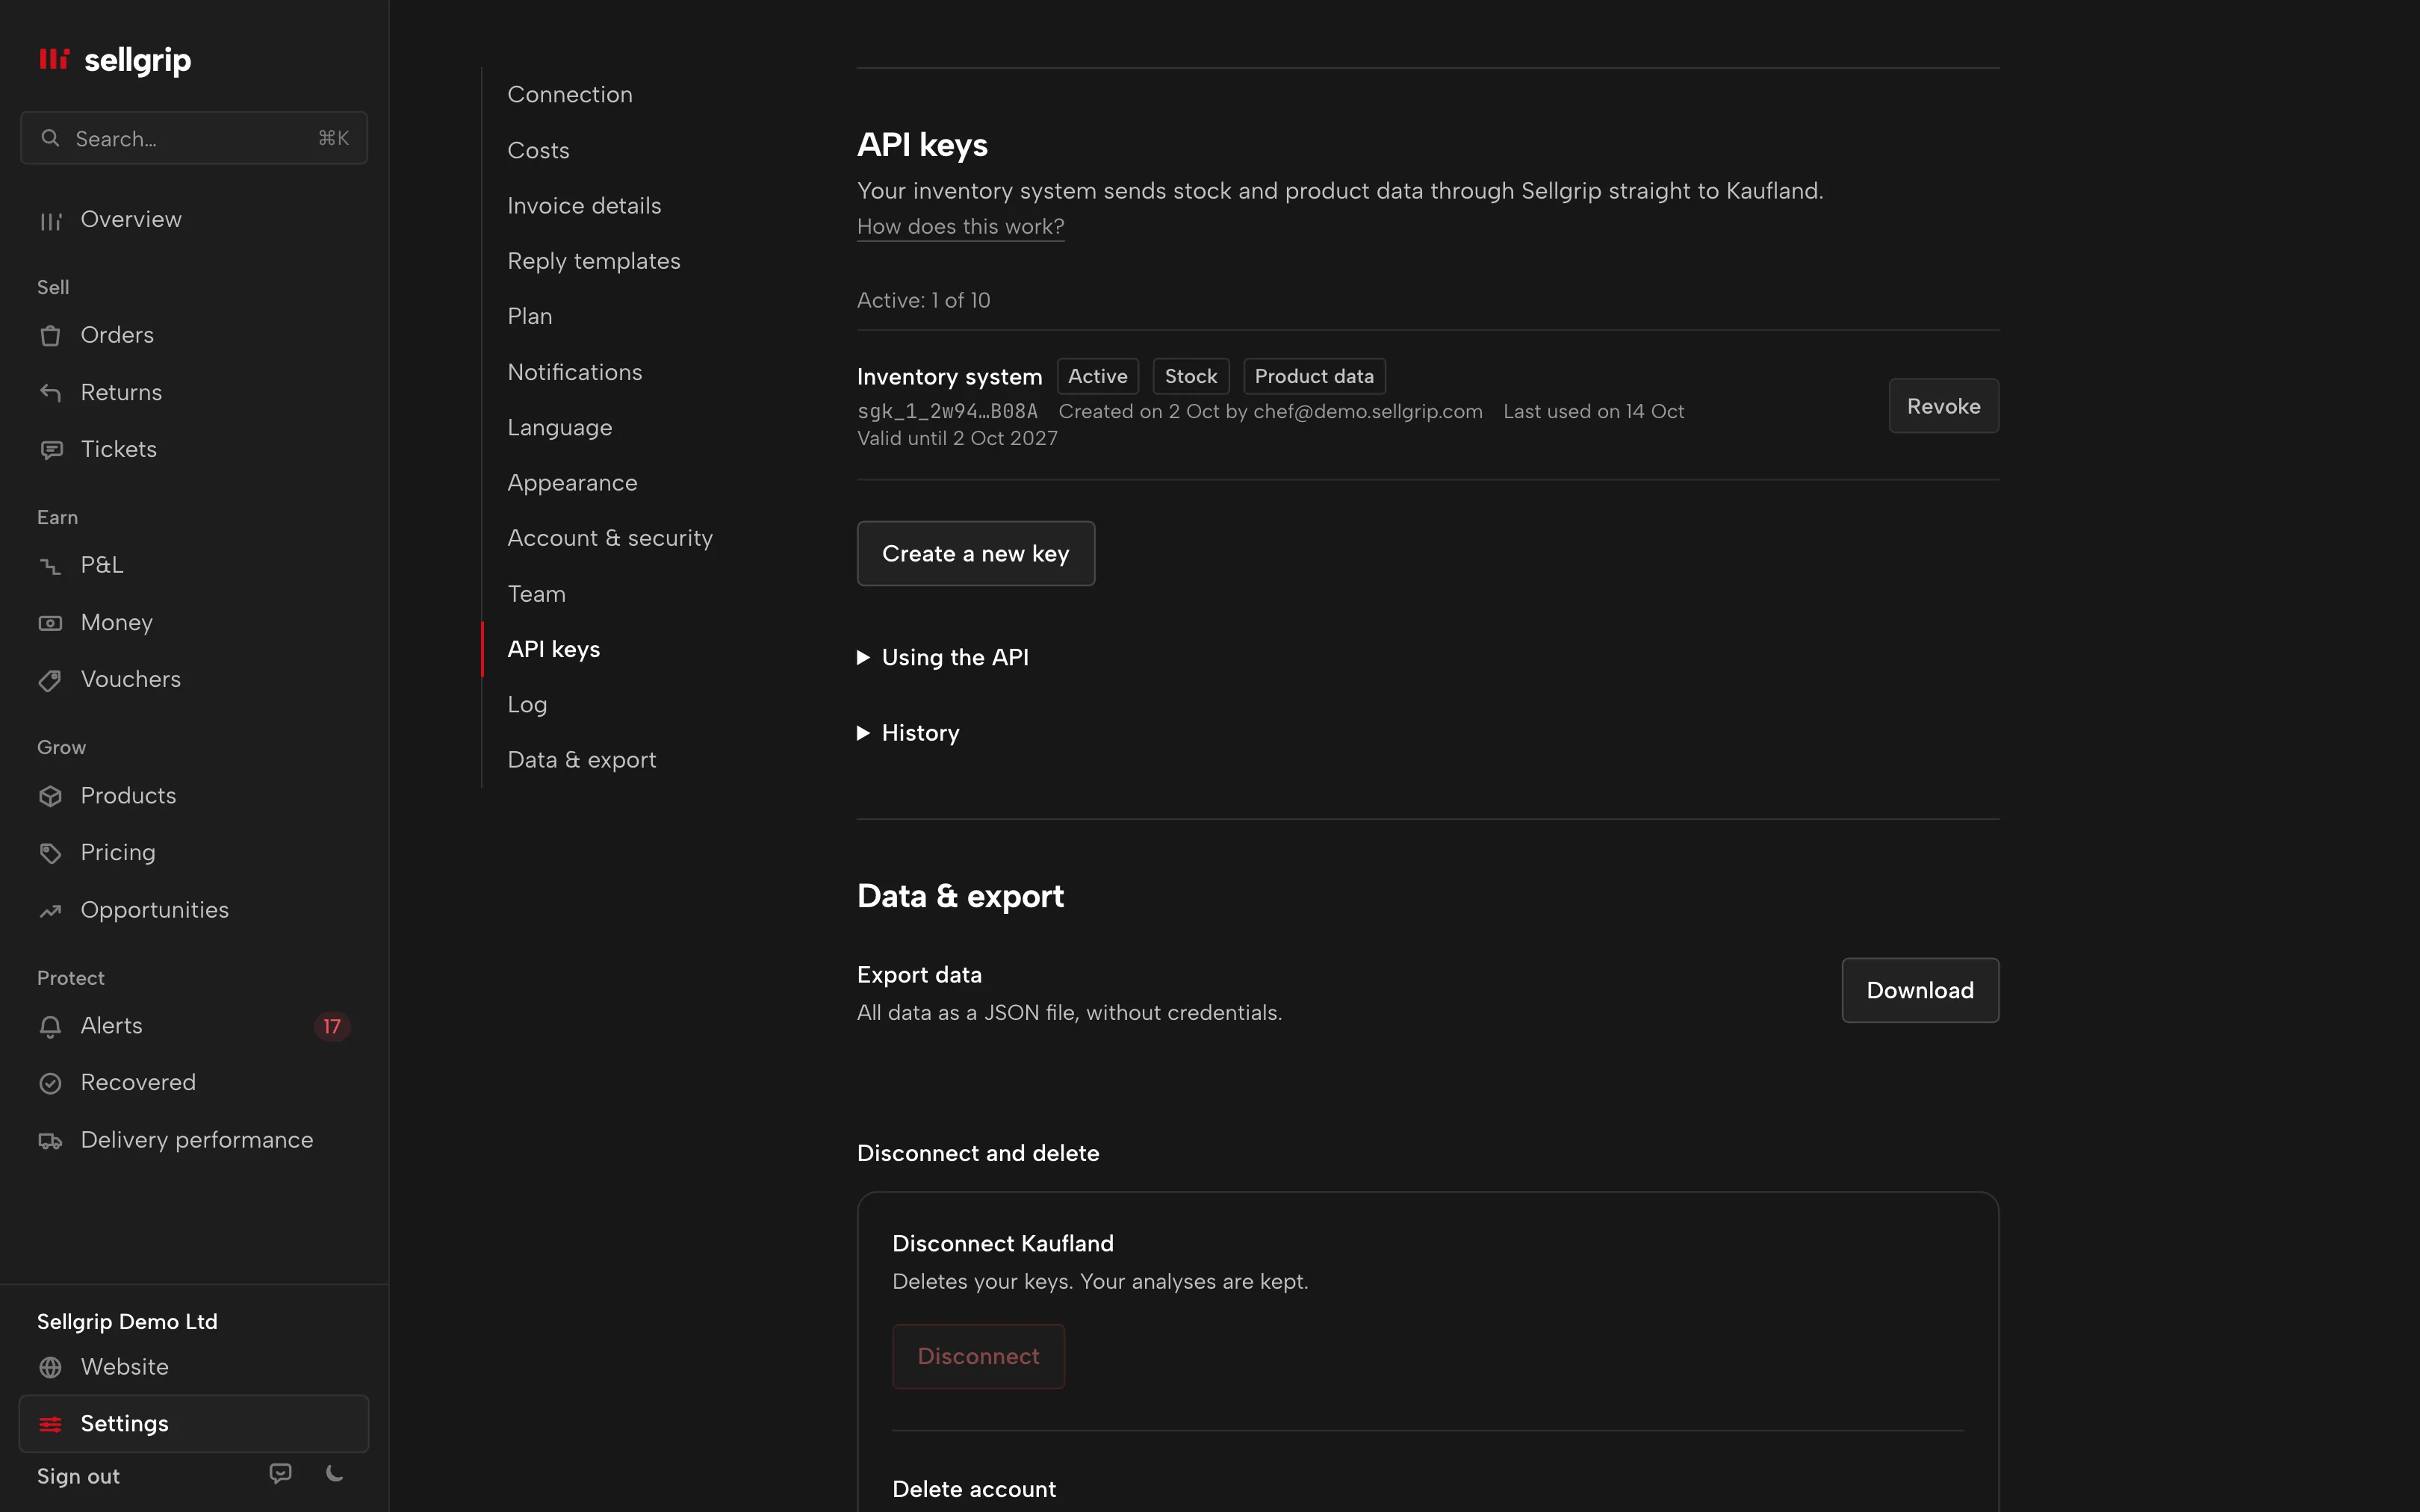The image size is (2420, 1512).
Task: Click the P&L chart icon
Action: click(x=50, y=566)
